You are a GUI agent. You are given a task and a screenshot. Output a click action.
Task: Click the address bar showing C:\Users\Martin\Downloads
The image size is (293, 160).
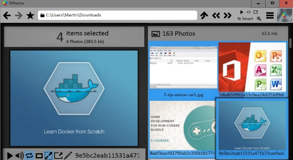tap(117, 15)
